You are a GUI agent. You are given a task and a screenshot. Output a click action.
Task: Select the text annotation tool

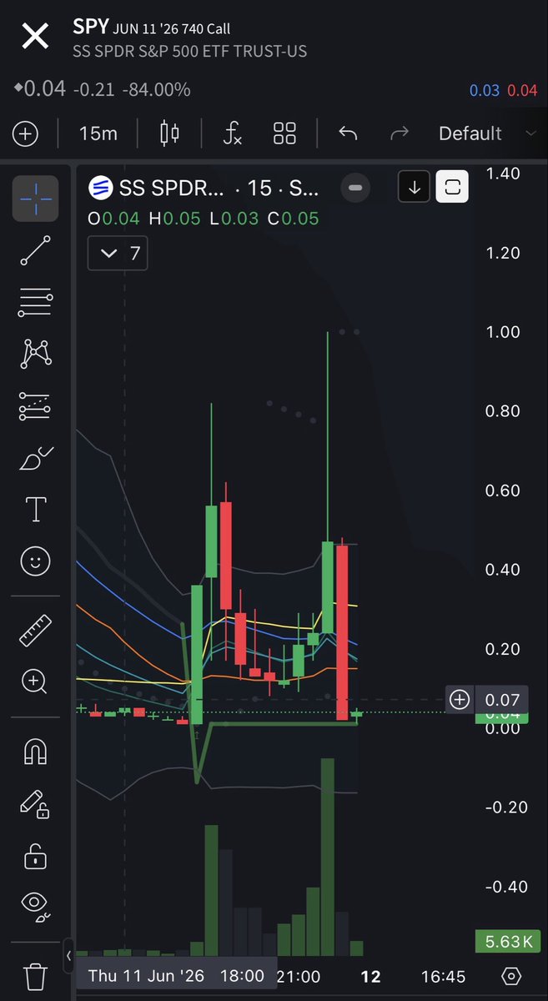[x=35, y=509]
